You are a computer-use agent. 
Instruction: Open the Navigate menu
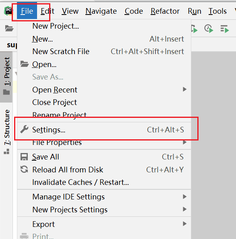coord(101,11)
